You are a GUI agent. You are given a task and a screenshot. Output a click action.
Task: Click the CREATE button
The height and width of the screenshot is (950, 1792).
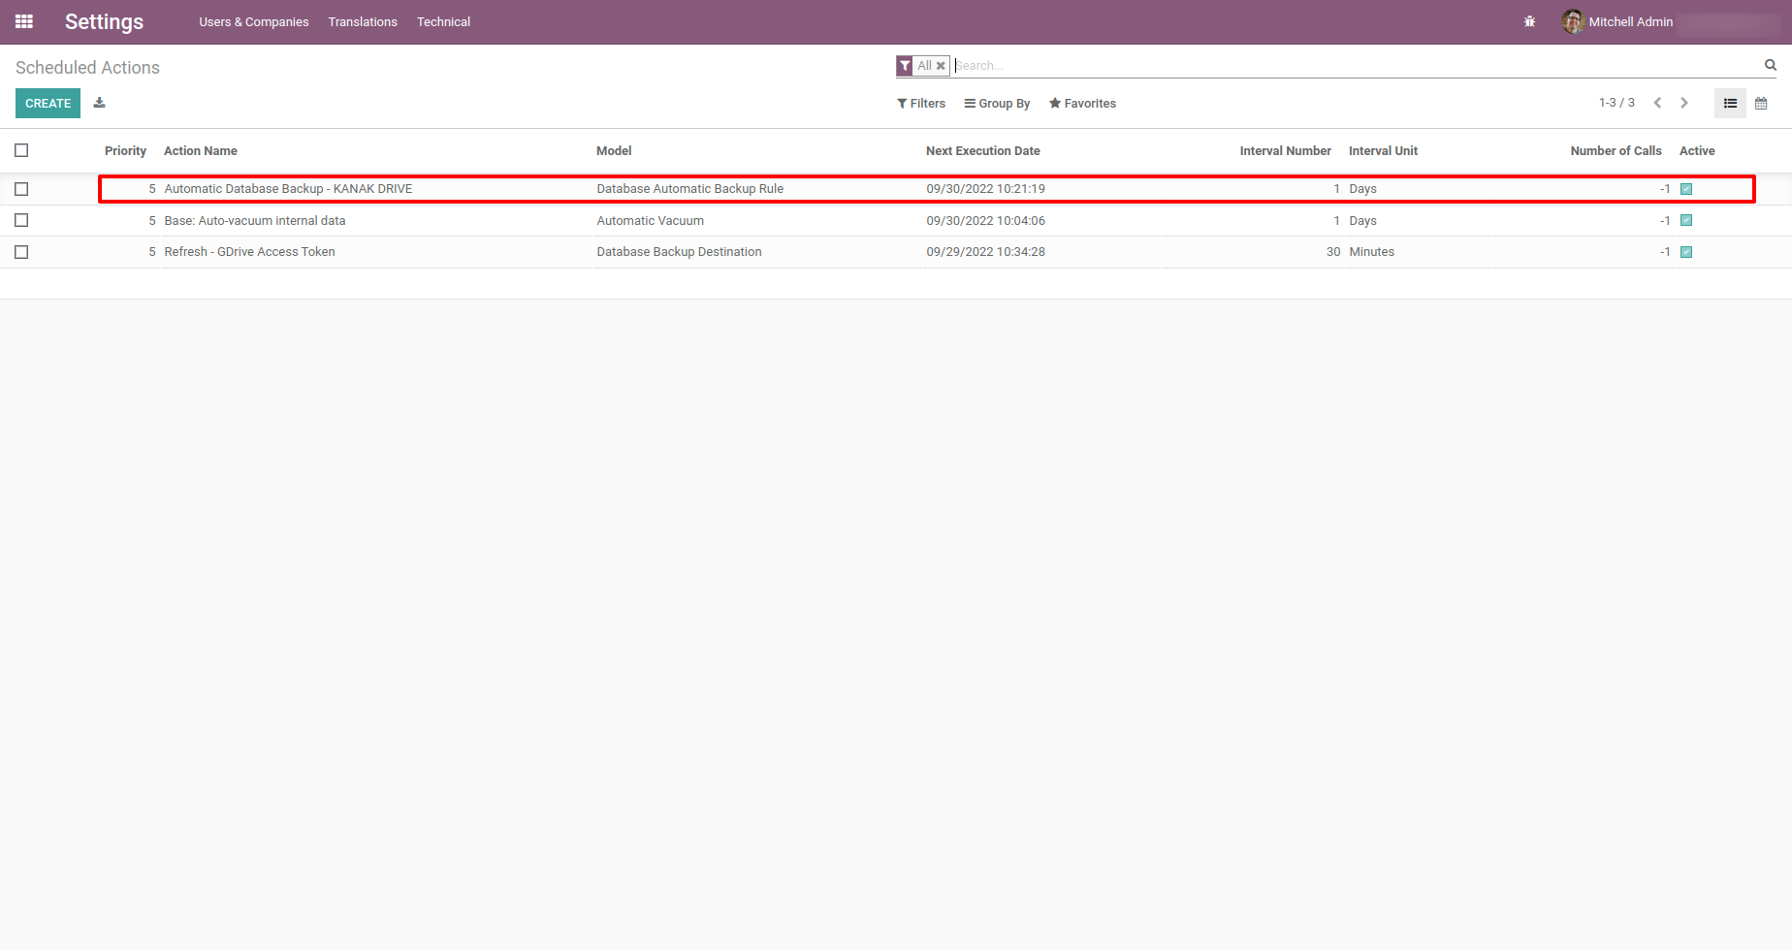48,103
